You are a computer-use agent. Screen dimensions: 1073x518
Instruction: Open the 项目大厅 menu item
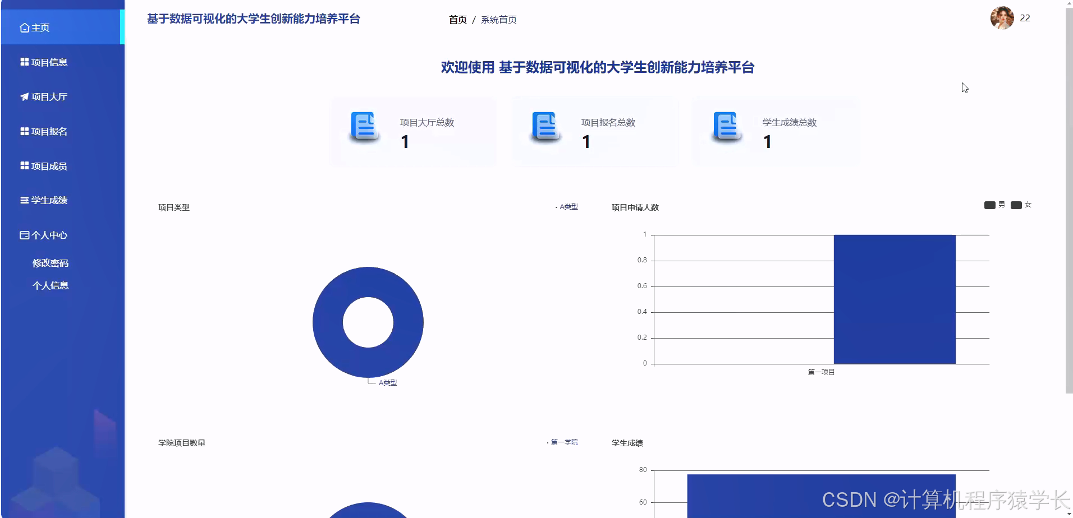tap(62, 96)
